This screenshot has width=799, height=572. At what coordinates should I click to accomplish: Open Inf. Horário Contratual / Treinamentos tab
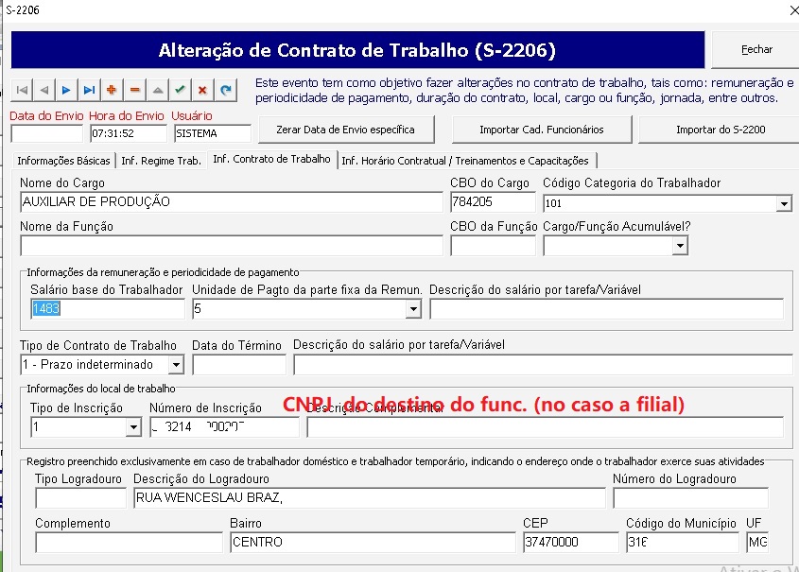(x=467, y=161)
